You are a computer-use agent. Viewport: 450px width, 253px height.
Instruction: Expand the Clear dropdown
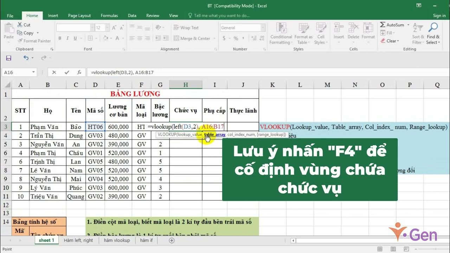coord(398,41)
